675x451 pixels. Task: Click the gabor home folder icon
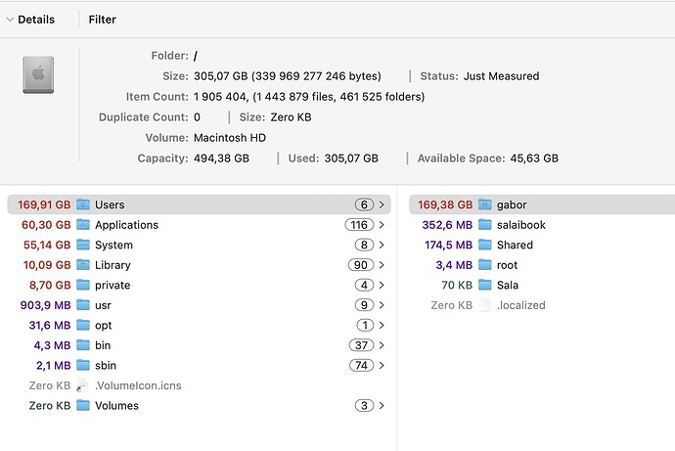485,204
